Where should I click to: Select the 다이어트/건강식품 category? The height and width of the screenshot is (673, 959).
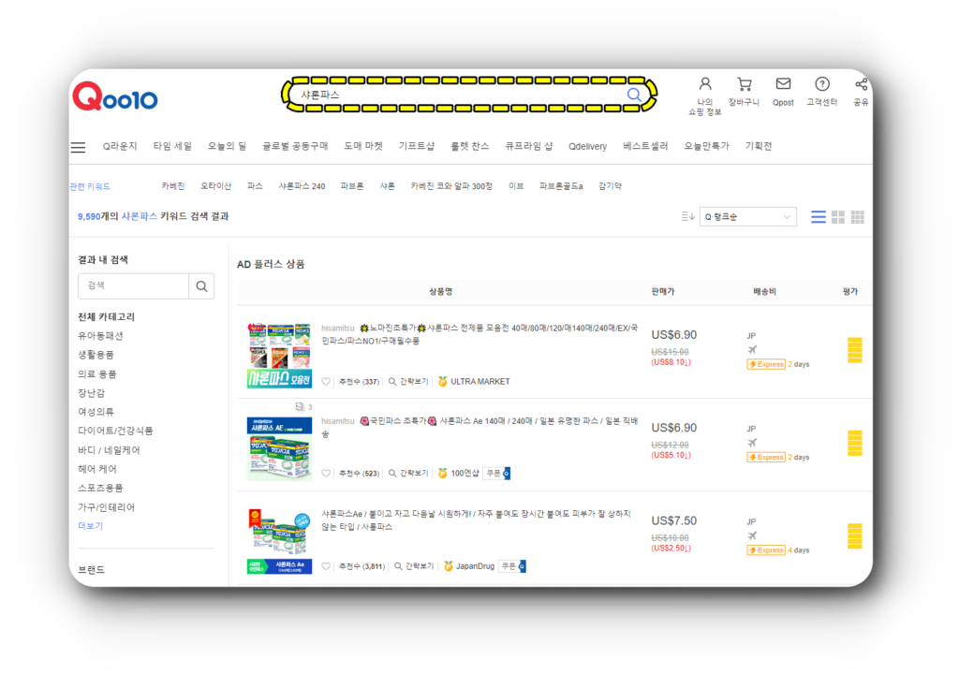point(115,431)
